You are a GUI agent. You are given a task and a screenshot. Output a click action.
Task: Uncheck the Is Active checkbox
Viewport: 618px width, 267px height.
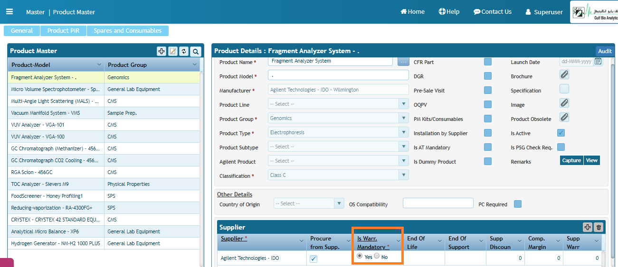coord(561,133)
